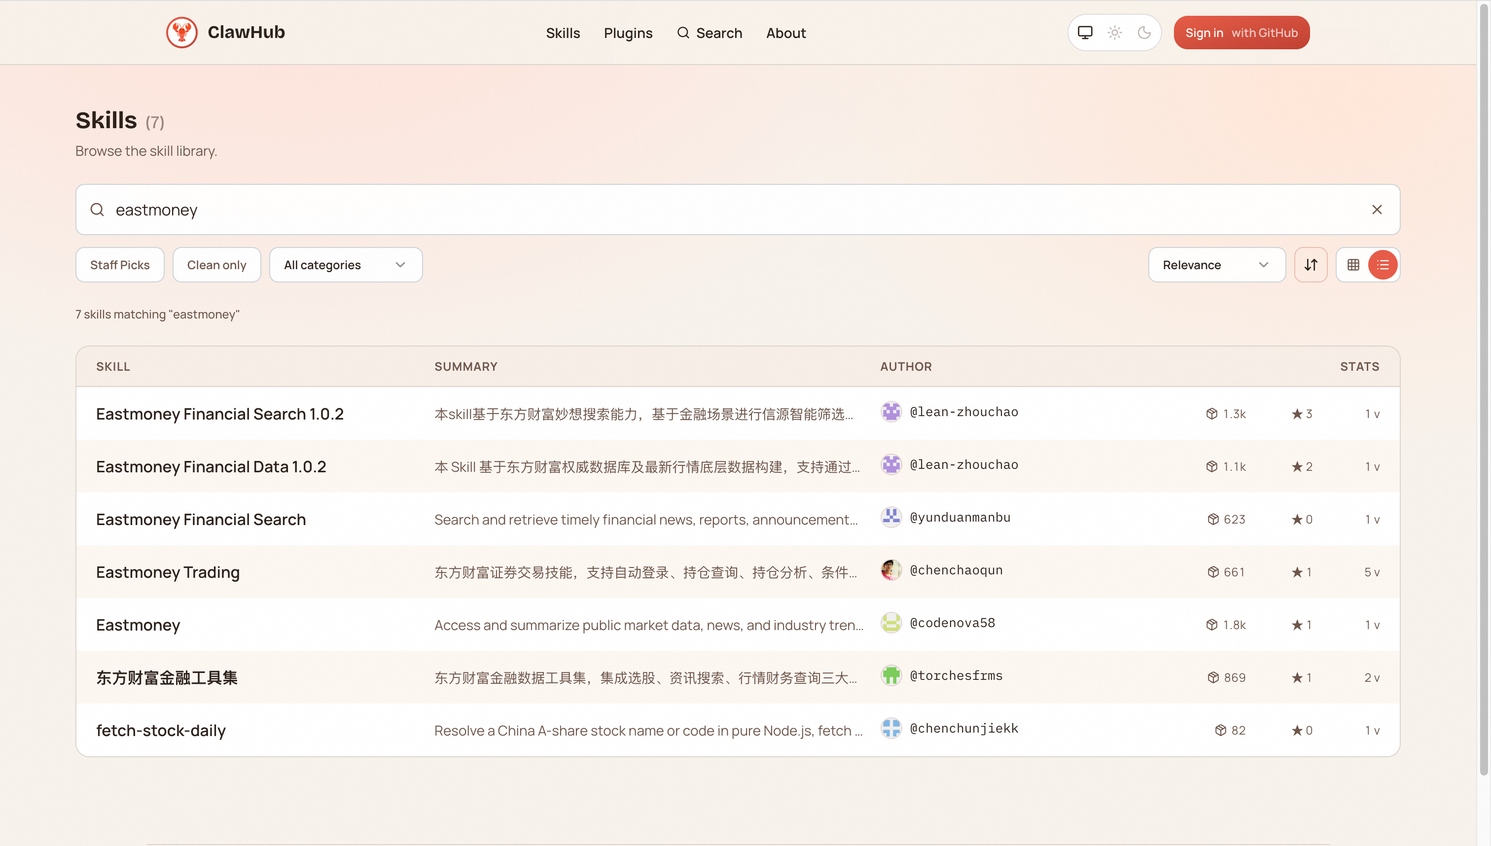The width and height of the screenshot is (1491, 846).
Task: Click the STATS column header
Action: tap(1360, 367)
